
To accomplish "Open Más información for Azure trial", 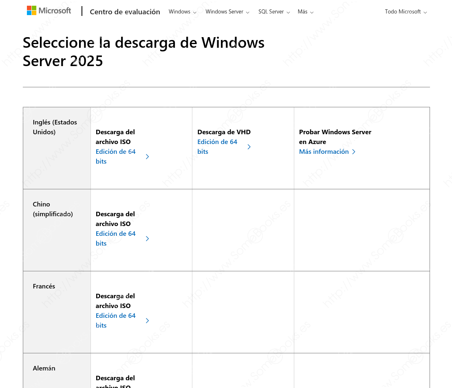I will point(324,152).
